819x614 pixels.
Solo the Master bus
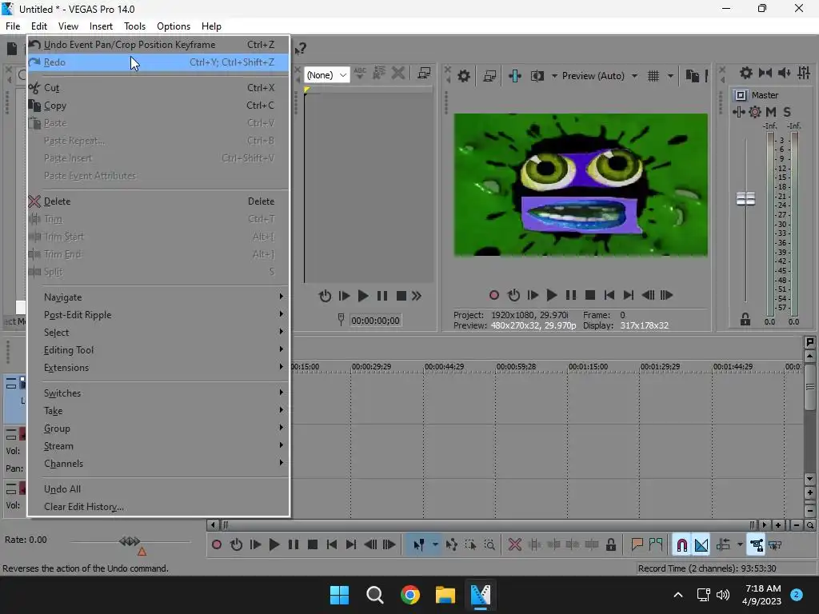(x=787, y=112)
